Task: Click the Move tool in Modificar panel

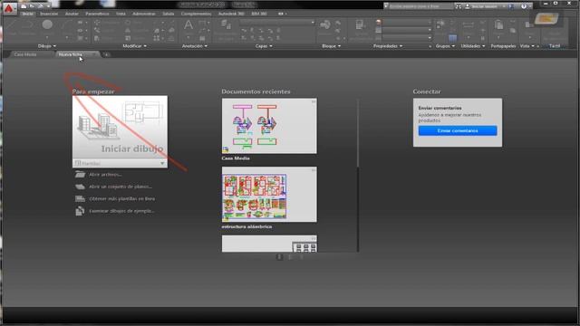Action: pyautogui.click(x=97, y=22)
